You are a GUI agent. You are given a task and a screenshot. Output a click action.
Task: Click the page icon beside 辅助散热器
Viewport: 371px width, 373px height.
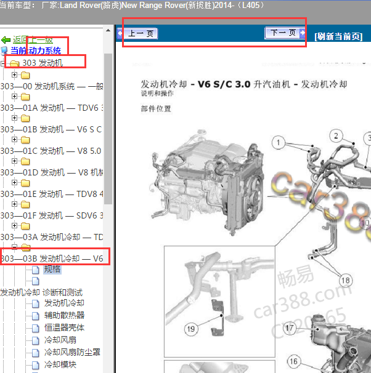coord(36,316)
